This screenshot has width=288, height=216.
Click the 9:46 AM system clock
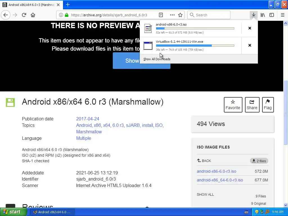click(278, 212)
